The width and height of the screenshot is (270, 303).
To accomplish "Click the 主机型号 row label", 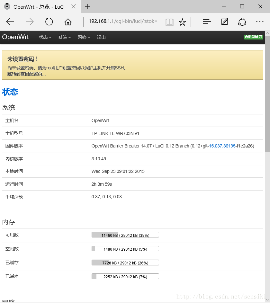I will (14, 133).
